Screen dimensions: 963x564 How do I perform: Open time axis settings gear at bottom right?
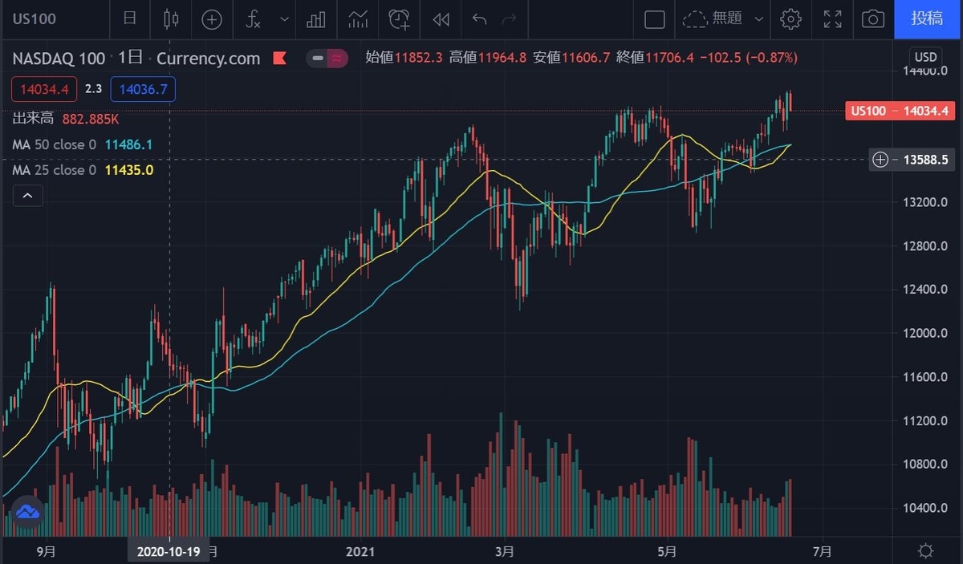point(925,551)
